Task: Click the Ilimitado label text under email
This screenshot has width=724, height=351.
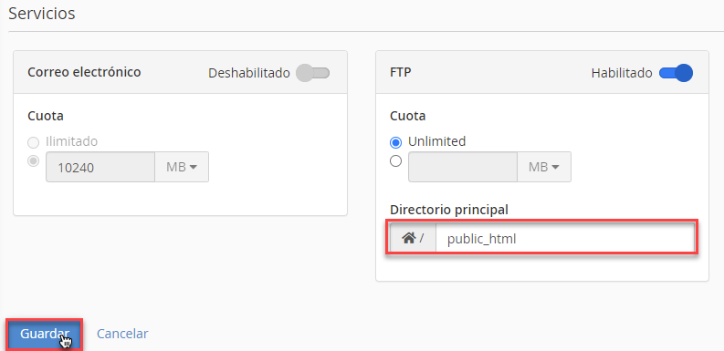Action: click(71, 141)
